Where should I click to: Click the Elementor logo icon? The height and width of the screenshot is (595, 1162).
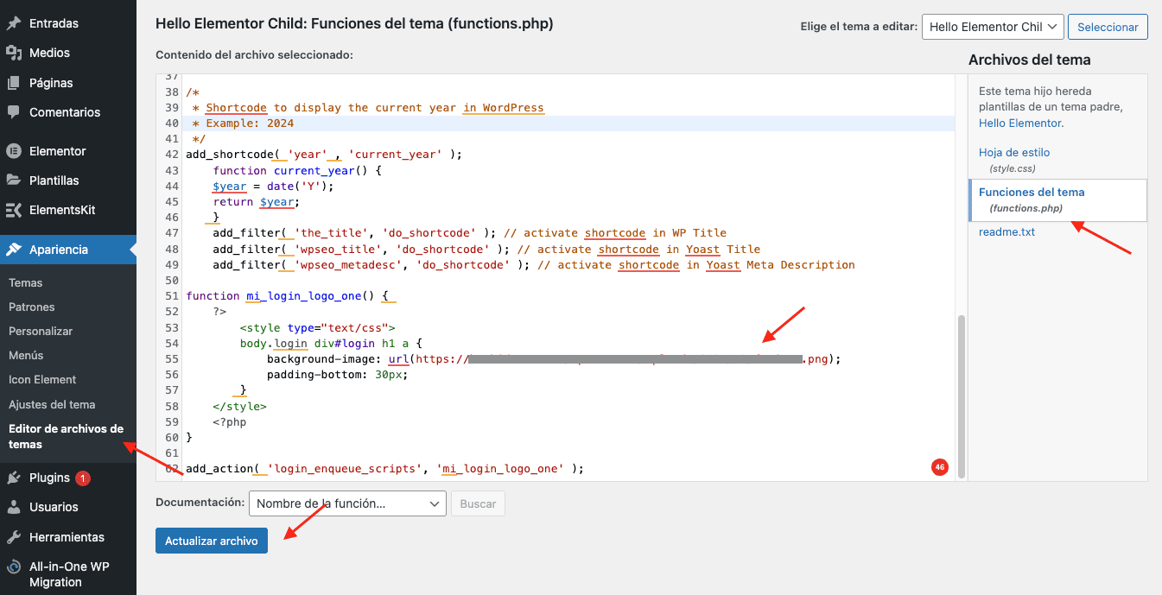coord(14,151)
